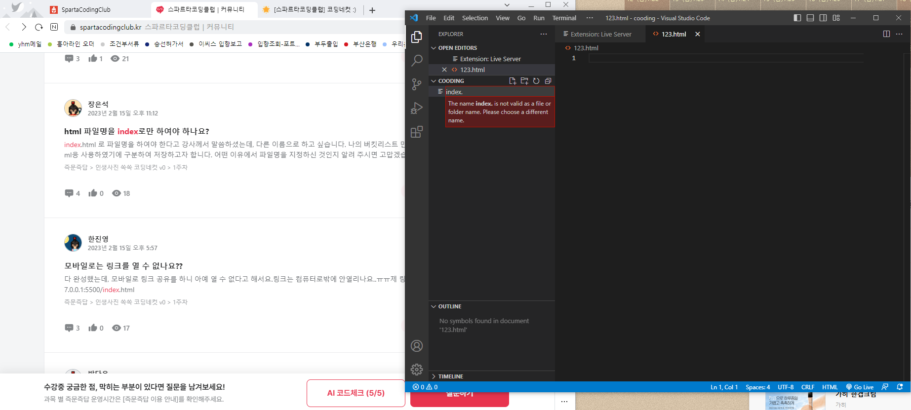This screenshot has height=410, width=911.
Task: Change Spaces: 4 indentation setting
Action: coord(757,387)
